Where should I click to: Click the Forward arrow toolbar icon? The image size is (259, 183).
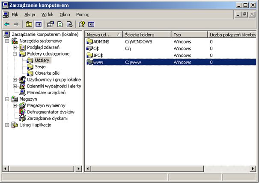(x=16, y=24)
